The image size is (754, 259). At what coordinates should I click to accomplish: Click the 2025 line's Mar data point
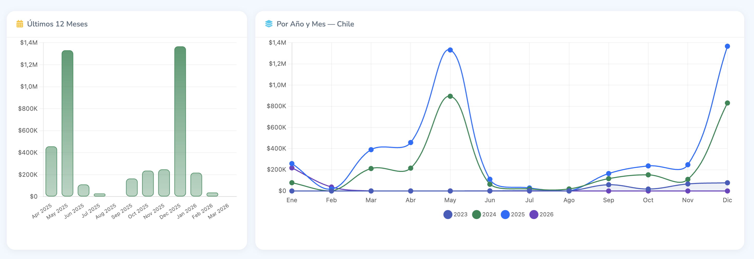[371, 150]
